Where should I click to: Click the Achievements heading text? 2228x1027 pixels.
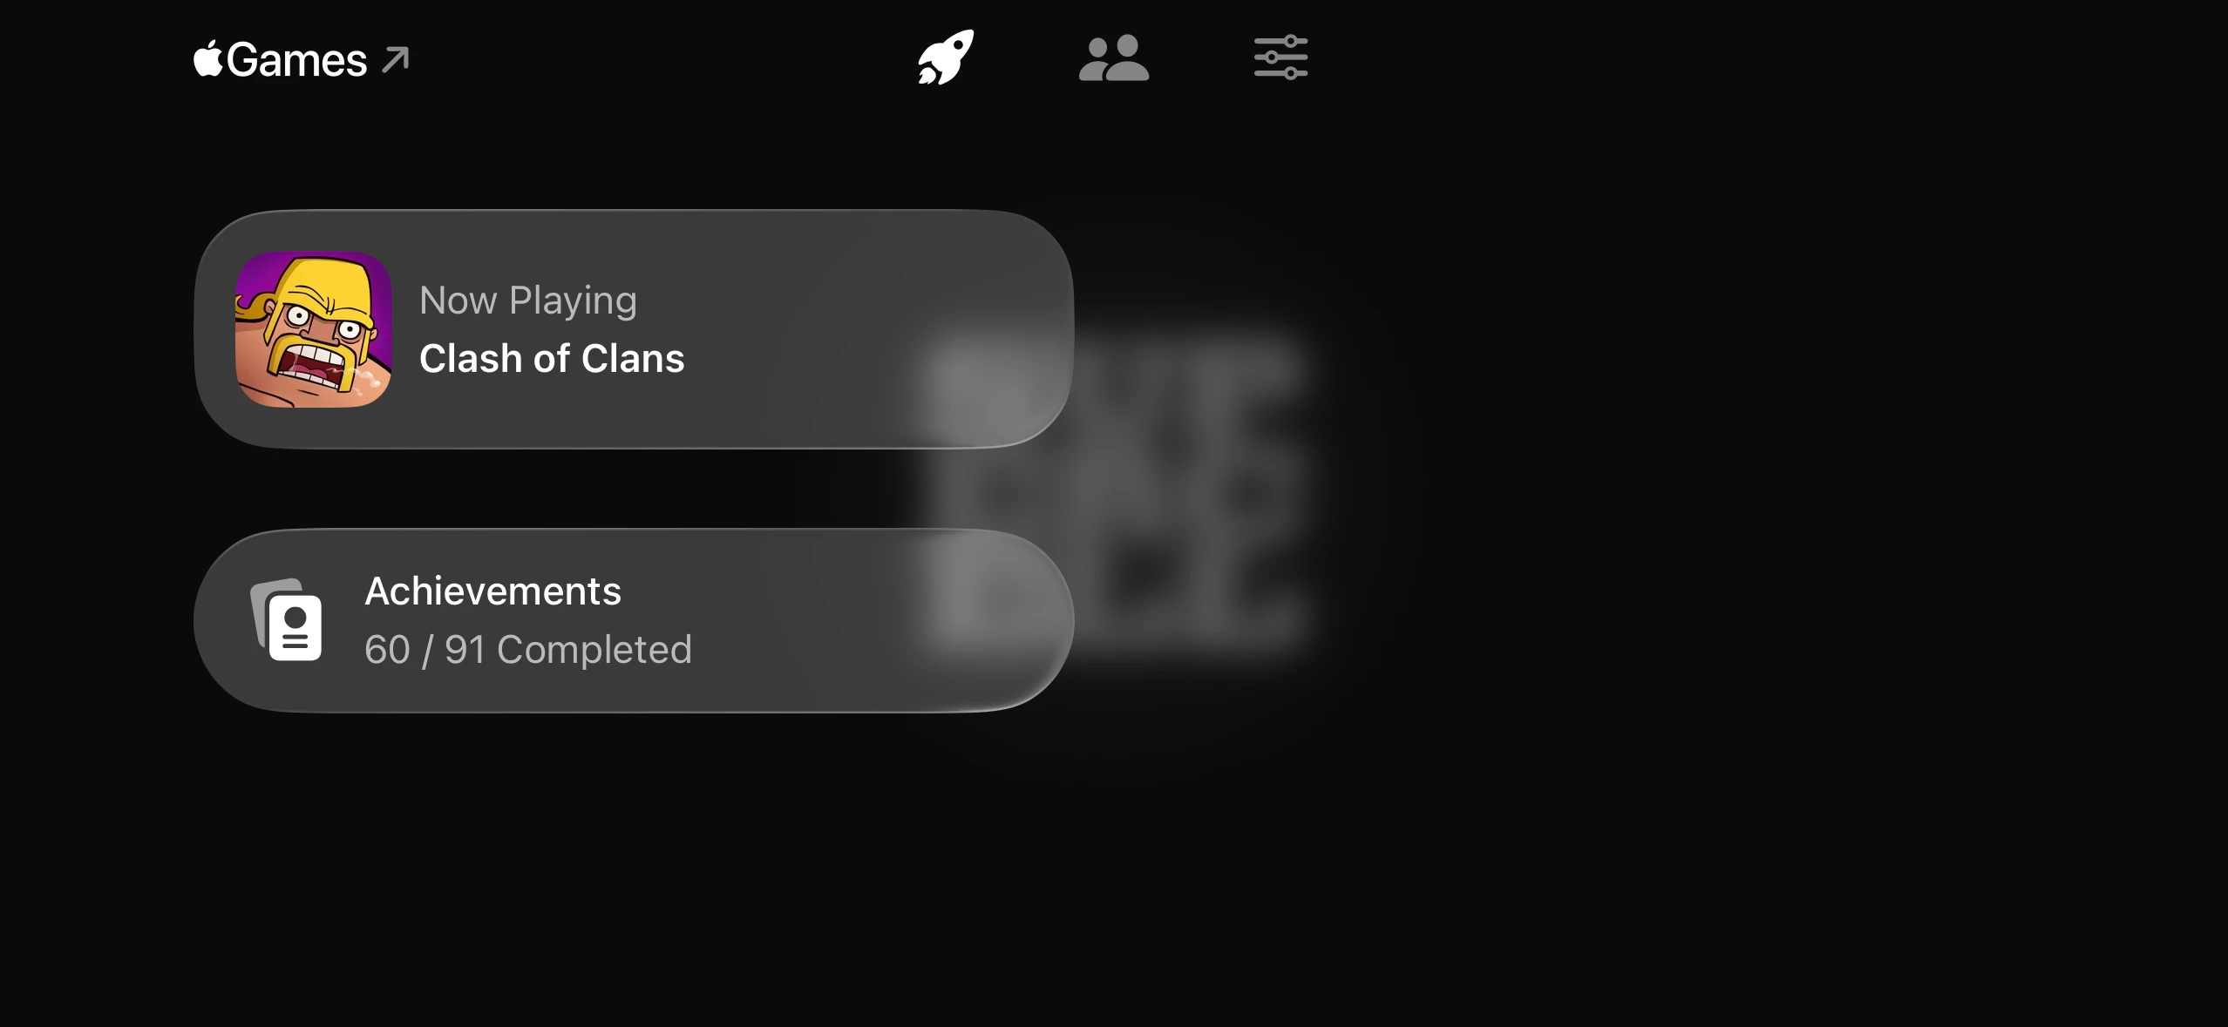click(x=492, y=591)
